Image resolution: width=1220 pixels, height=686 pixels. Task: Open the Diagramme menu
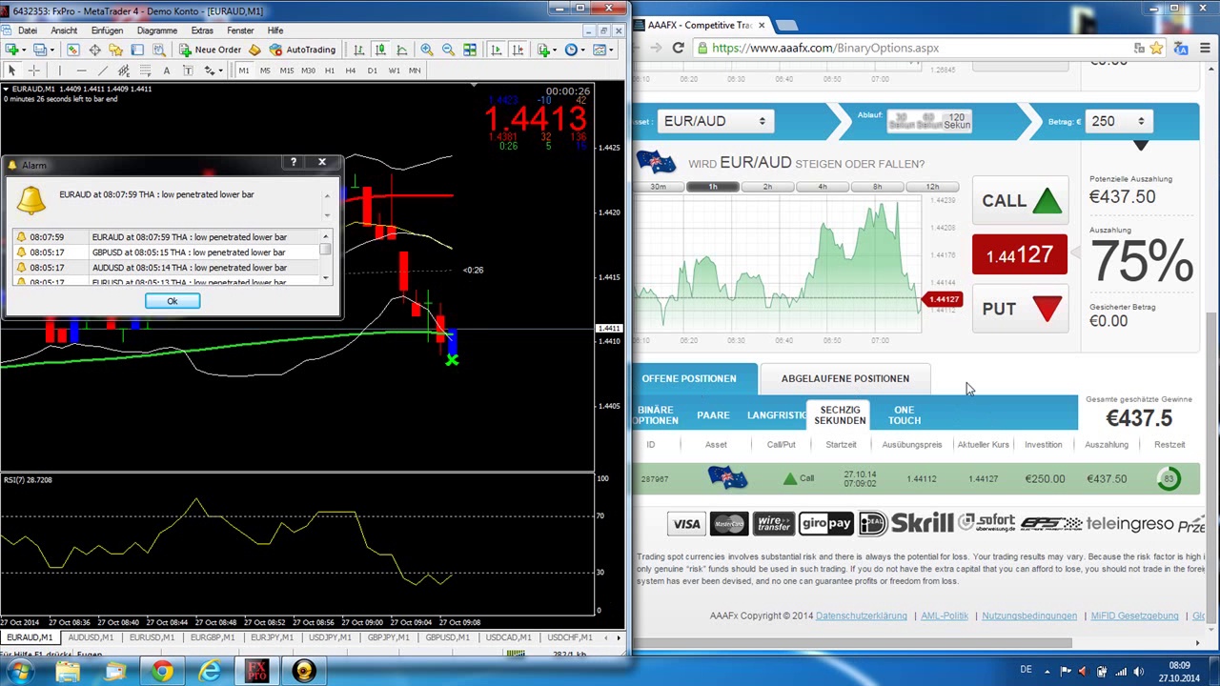point(156,30)
